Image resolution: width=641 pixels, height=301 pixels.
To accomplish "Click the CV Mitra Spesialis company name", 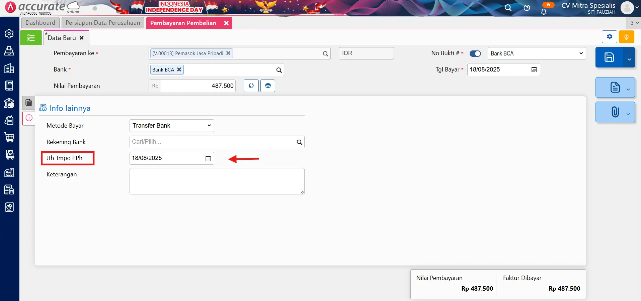I will click(588, 5).
